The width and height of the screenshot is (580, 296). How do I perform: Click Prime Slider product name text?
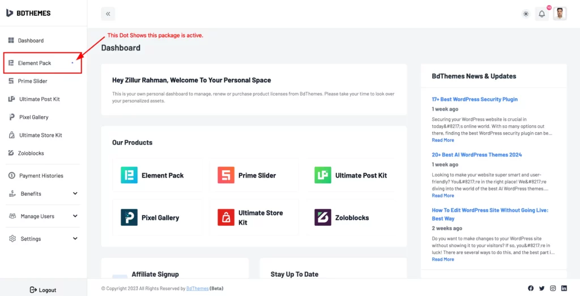coord(257,175)
